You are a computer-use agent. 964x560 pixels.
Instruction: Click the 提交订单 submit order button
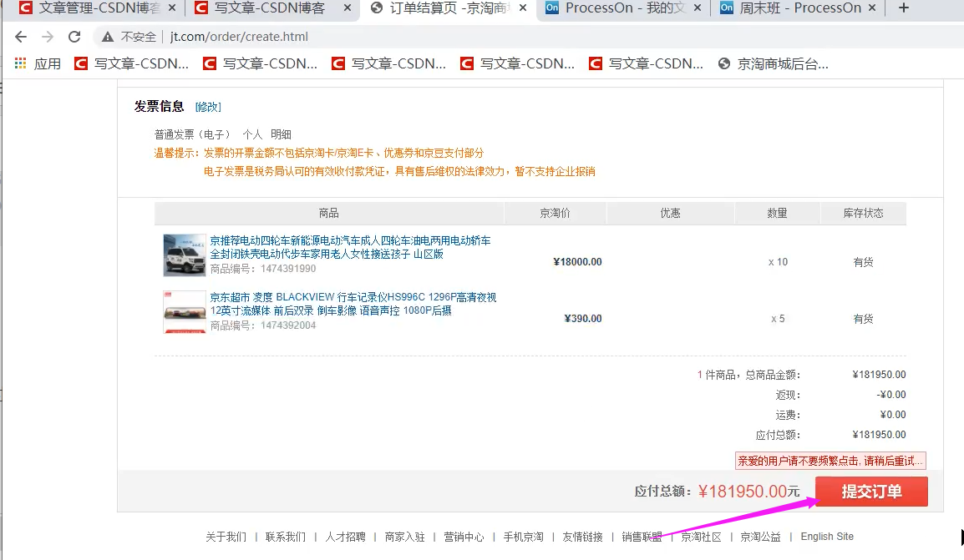tap(871, 492)
